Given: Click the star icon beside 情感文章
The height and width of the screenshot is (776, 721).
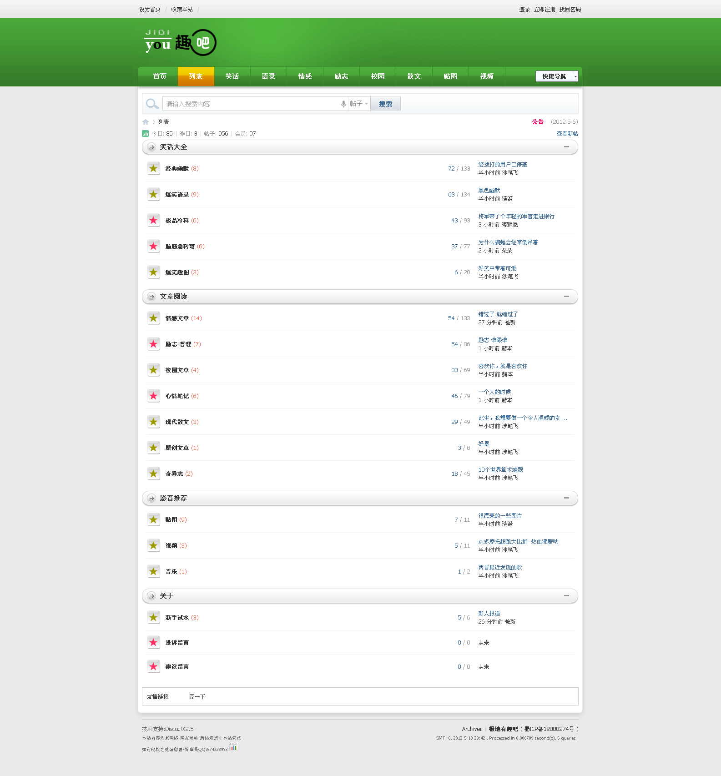Looking at the screenshot, I should (153, 318).
